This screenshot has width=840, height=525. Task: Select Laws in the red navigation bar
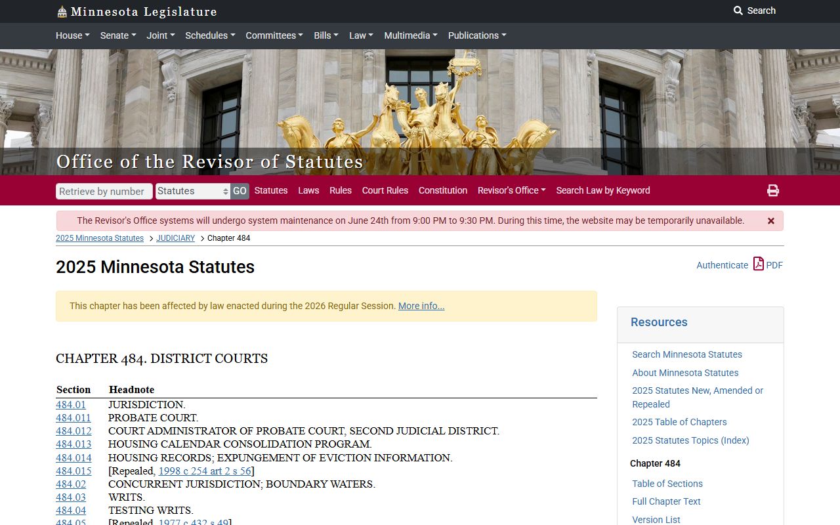(x=308, y=190)
